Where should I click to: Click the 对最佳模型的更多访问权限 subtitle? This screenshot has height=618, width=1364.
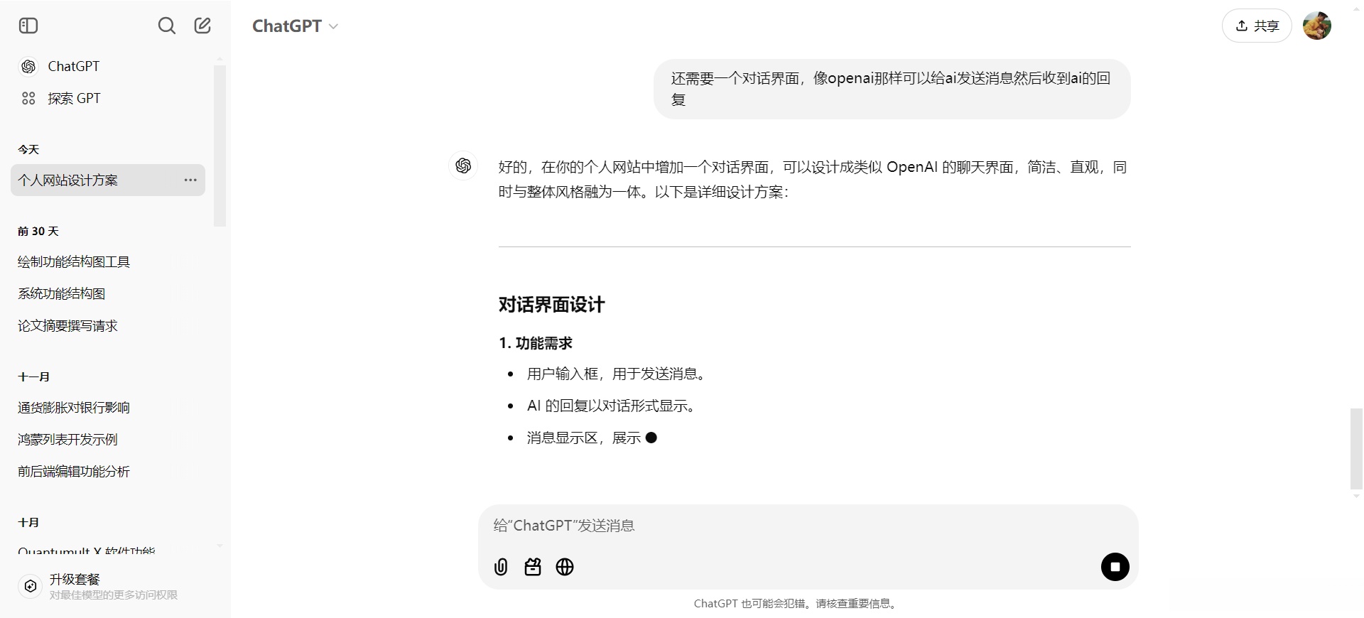[x=114, y=595]
